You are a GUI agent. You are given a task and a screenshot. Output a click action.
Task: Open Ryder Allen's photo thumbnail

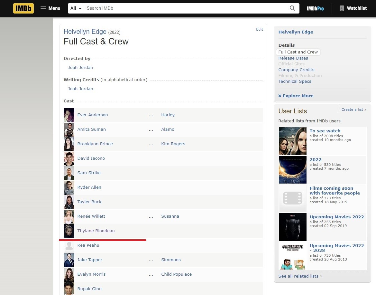pyautogui.click(x=69, y=188)
